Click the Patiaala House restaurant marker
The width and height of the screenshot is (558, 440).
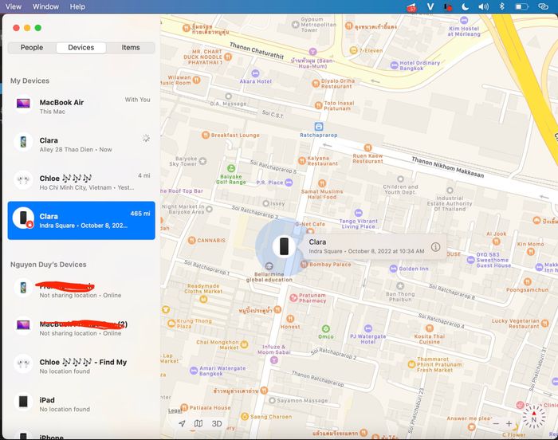tap(184, 407)
